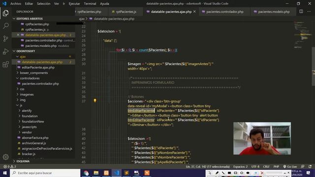Open archivoGeneral.js in the file tree
The height and width of the screenshot is (177, 315).
pos(34,143)
